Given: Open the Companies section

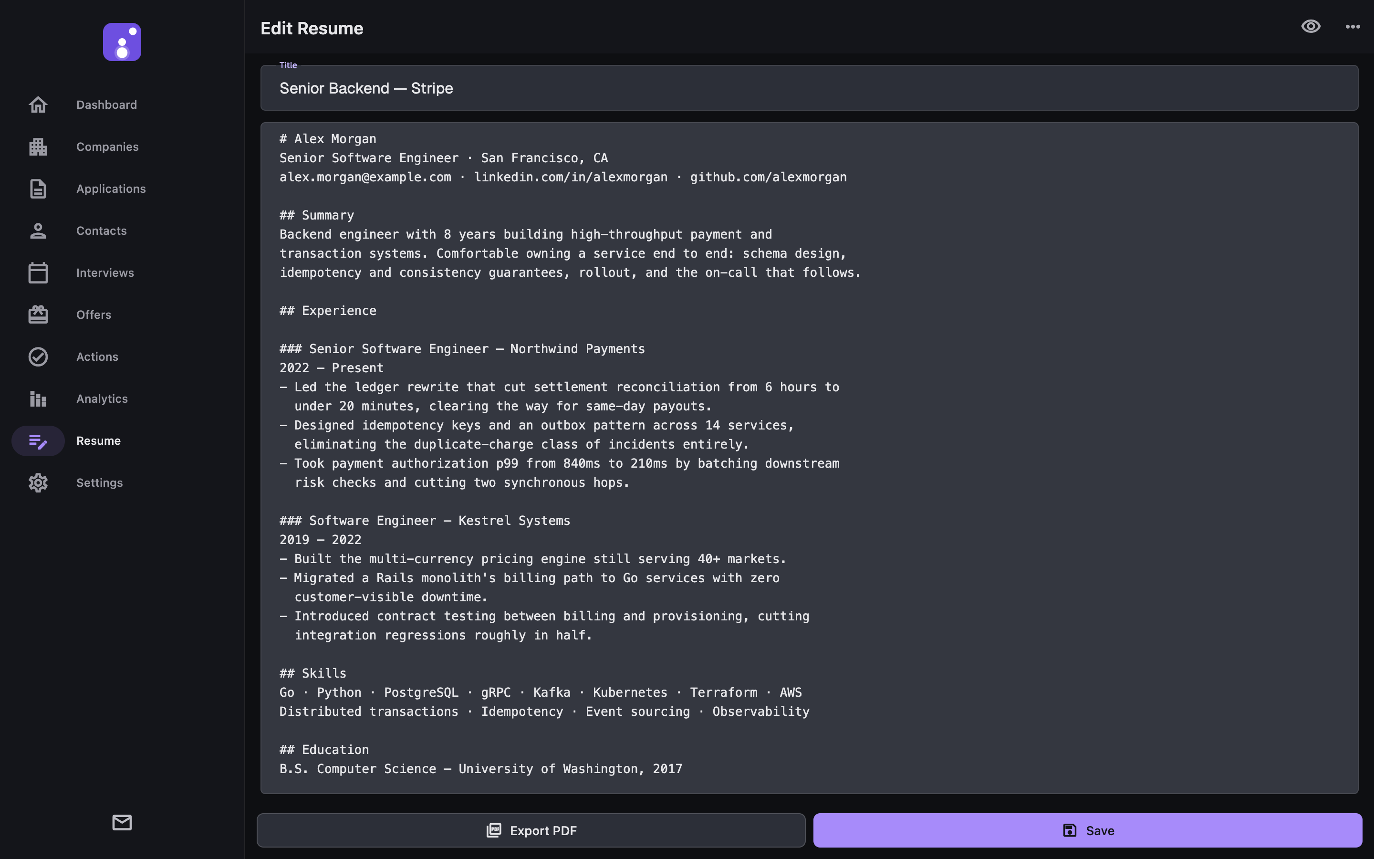Looking at the screenshot, I should point(107,147).
